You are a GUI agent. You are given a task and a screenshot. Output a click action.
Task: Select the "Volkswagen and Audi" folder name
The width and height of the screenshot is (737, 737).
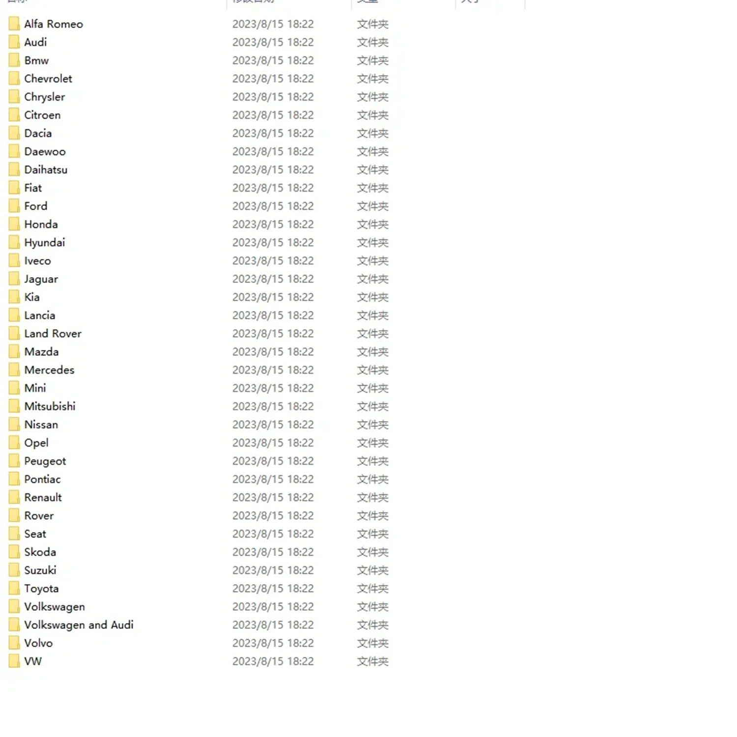[x=79, y=625]
